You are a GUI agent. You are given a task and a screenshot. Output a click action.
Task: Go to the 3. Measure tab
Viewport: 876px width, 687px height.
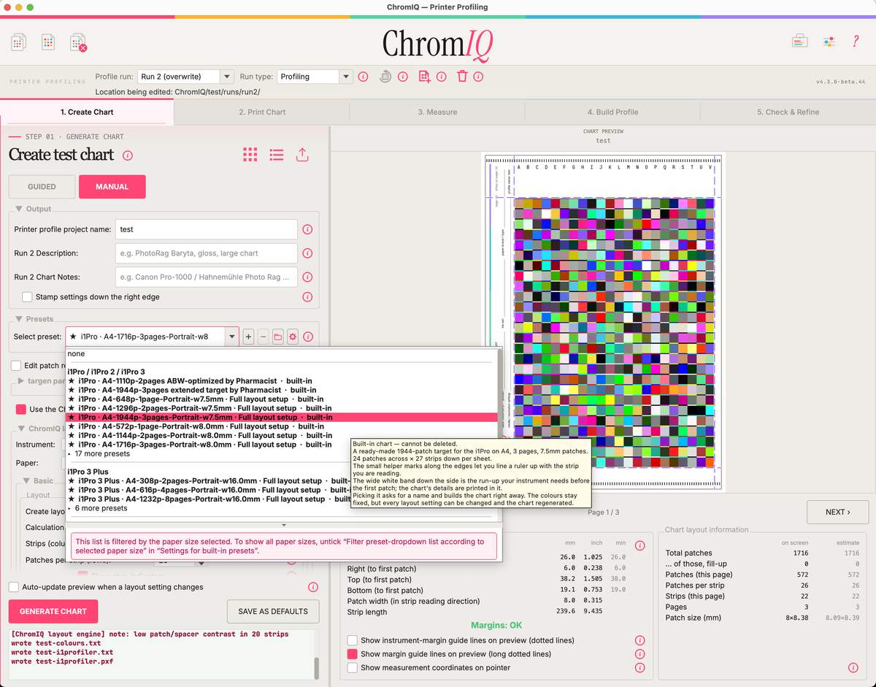point(437,112)
